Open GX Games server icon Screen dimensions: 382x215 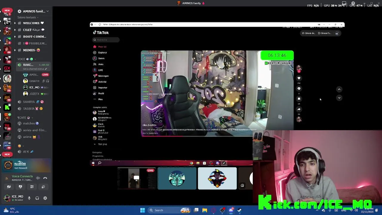[x=7, y=69]
